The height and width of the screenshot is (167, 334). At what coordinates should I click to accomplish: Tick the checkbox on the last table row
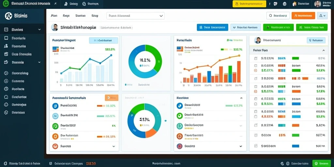256,146
